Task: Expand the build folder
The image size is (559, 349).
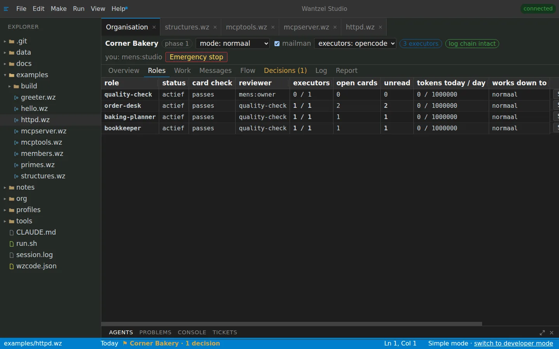Action: pyautogui.click(x=10, y=86)
